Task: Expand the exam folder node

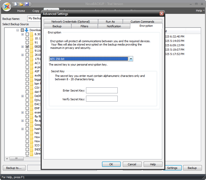Action: [x=22, y=112]
